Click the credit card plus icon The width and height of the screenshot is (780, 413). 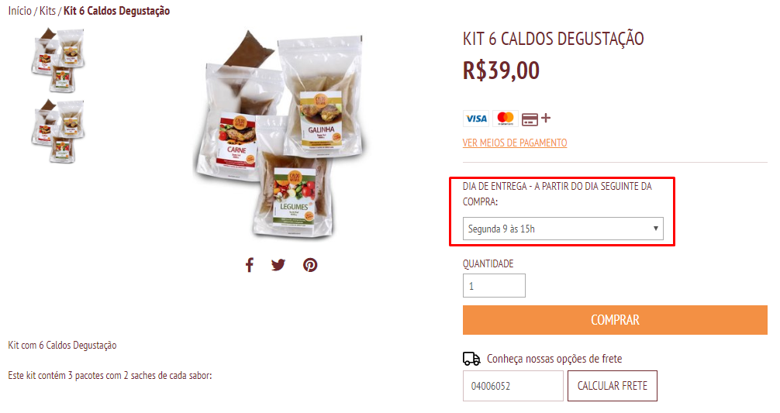pyautogui.click(x=537, y=119)
